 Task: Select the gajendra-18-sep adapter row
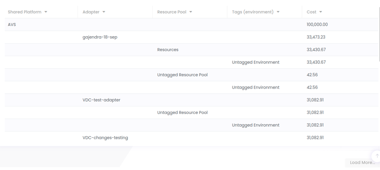pyautogui.click(x=100, y=37)
